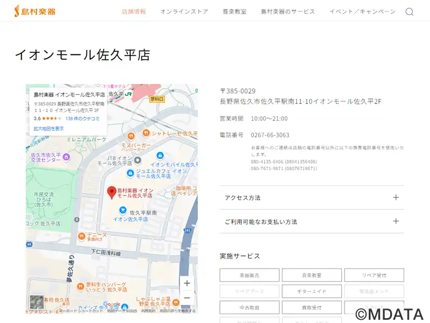Viewport: 430px width, 323px height.
Task: Click the 蓼科牛ハンバーグ restaurant marker
Action: click(x=80, y=286)
